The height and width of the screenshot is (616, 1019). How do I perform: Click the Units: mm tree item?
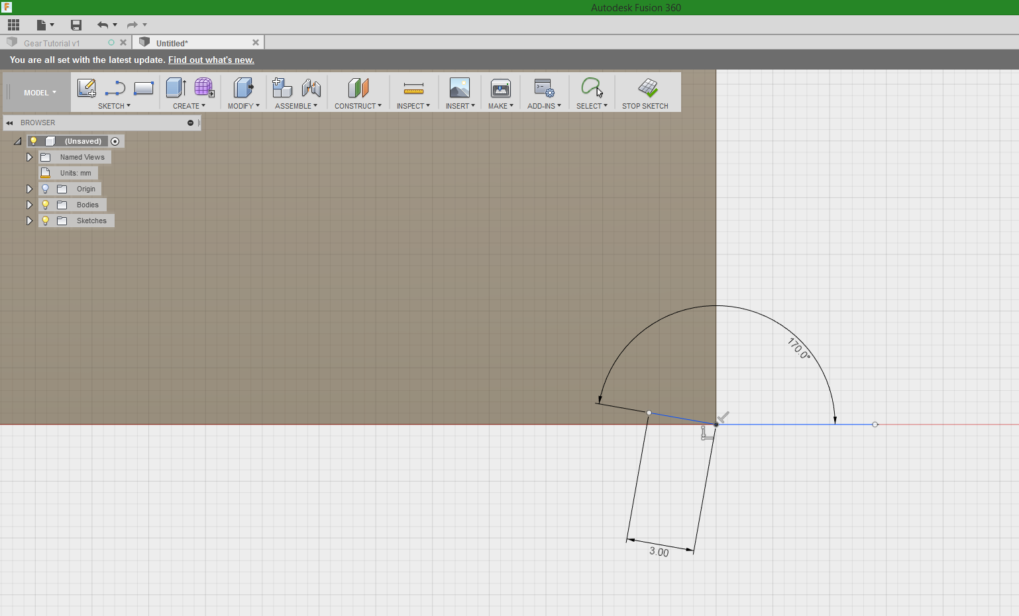(x=68, y=173)
